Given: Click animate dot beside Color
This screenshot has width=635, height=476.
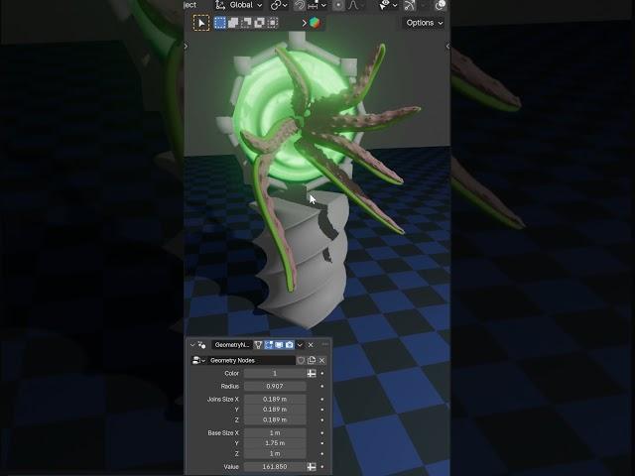Looking at the screenshot, I should pos(321,373).
